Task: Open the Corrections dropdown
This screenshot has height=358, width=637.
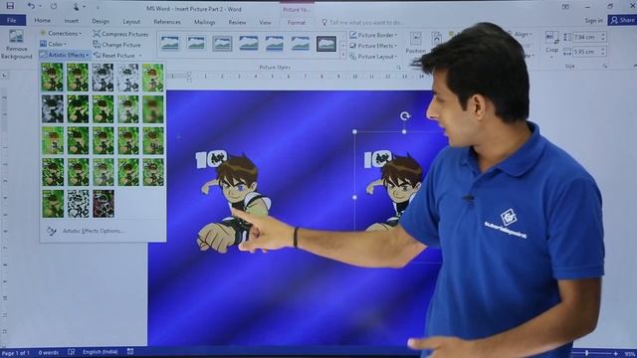Action: coord(61,33)
